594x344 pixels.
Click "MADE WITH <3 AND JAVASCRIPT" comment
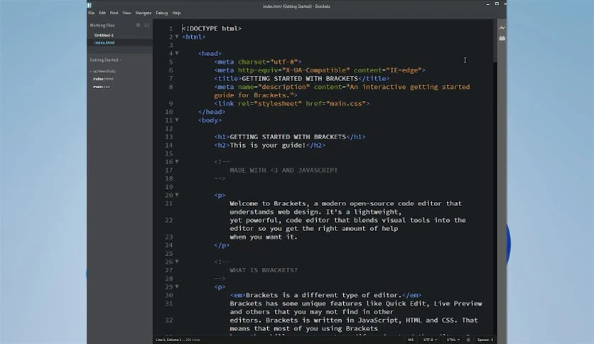click(283, 170)
